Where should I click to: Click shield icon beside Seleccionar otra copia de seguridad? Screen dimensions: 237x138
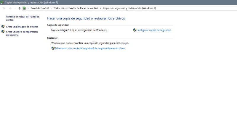point(53,48)
